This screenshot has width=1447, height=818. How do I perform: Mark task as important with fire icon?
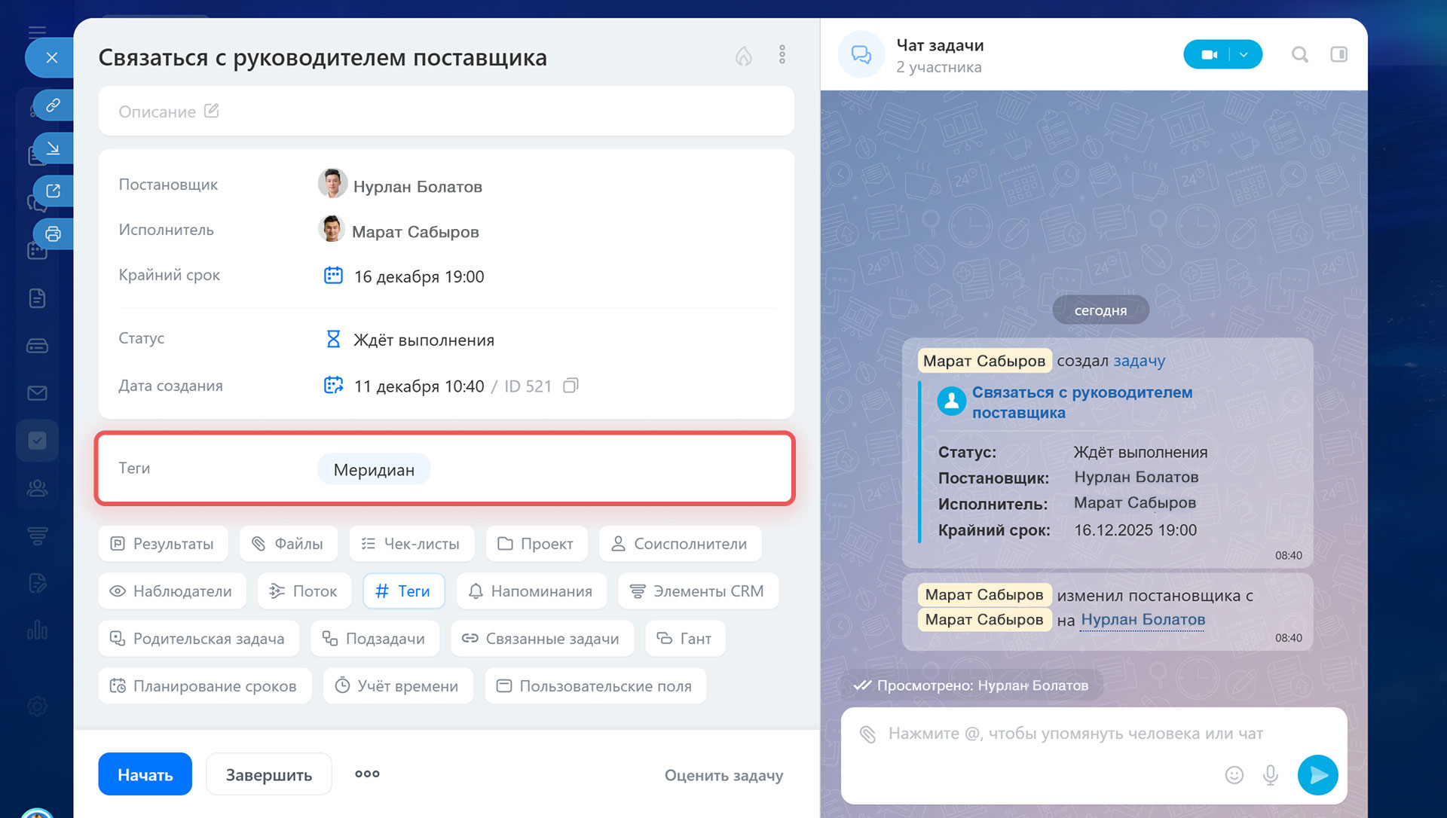click(x=743, y=56)
